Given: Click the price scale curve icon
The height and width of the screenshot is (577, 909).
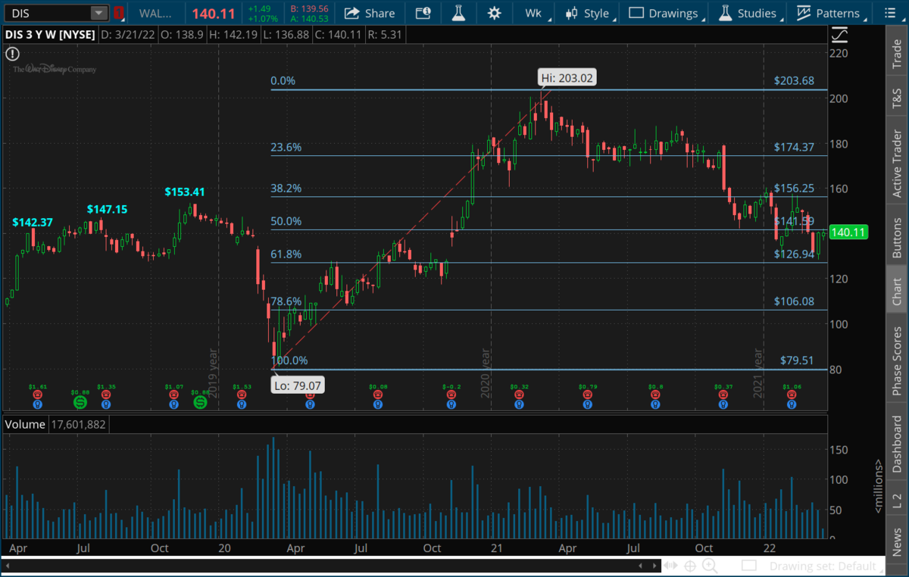Looking at the screenshot, I should 839,34.
